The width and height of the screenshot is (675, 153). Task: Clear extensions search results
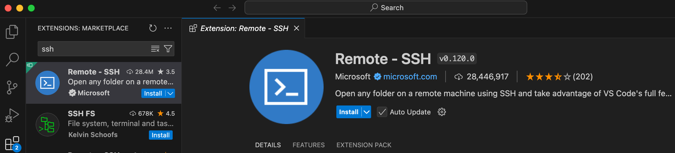[x=155, y=49]
